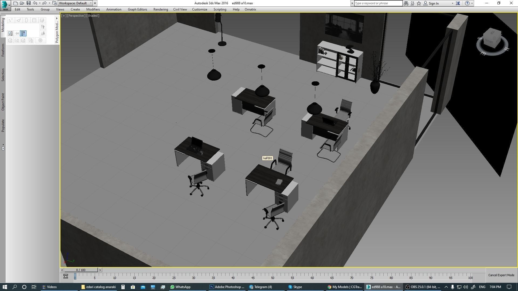This screenshot has width=518, height=291.
Task: Select Element sub-object level icon
Action: [42, 20]
